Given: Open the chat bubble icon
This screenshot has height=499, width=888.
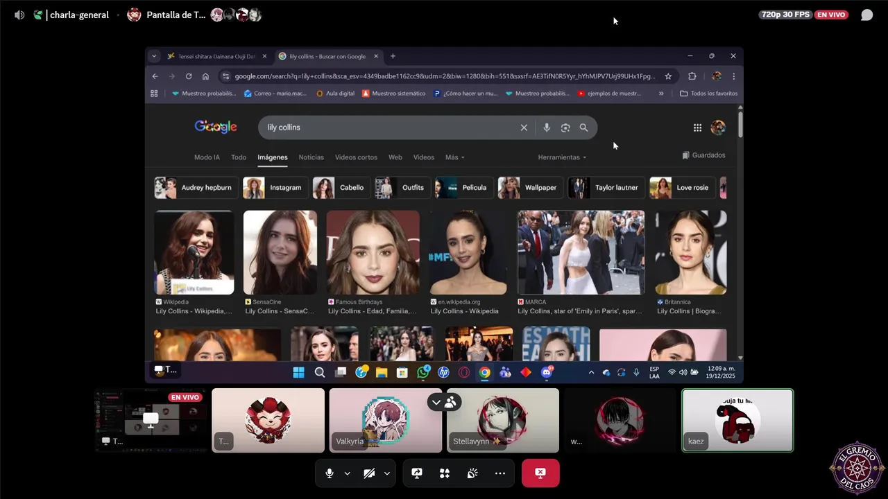Looking at the screenshot, I should [866, 15].
